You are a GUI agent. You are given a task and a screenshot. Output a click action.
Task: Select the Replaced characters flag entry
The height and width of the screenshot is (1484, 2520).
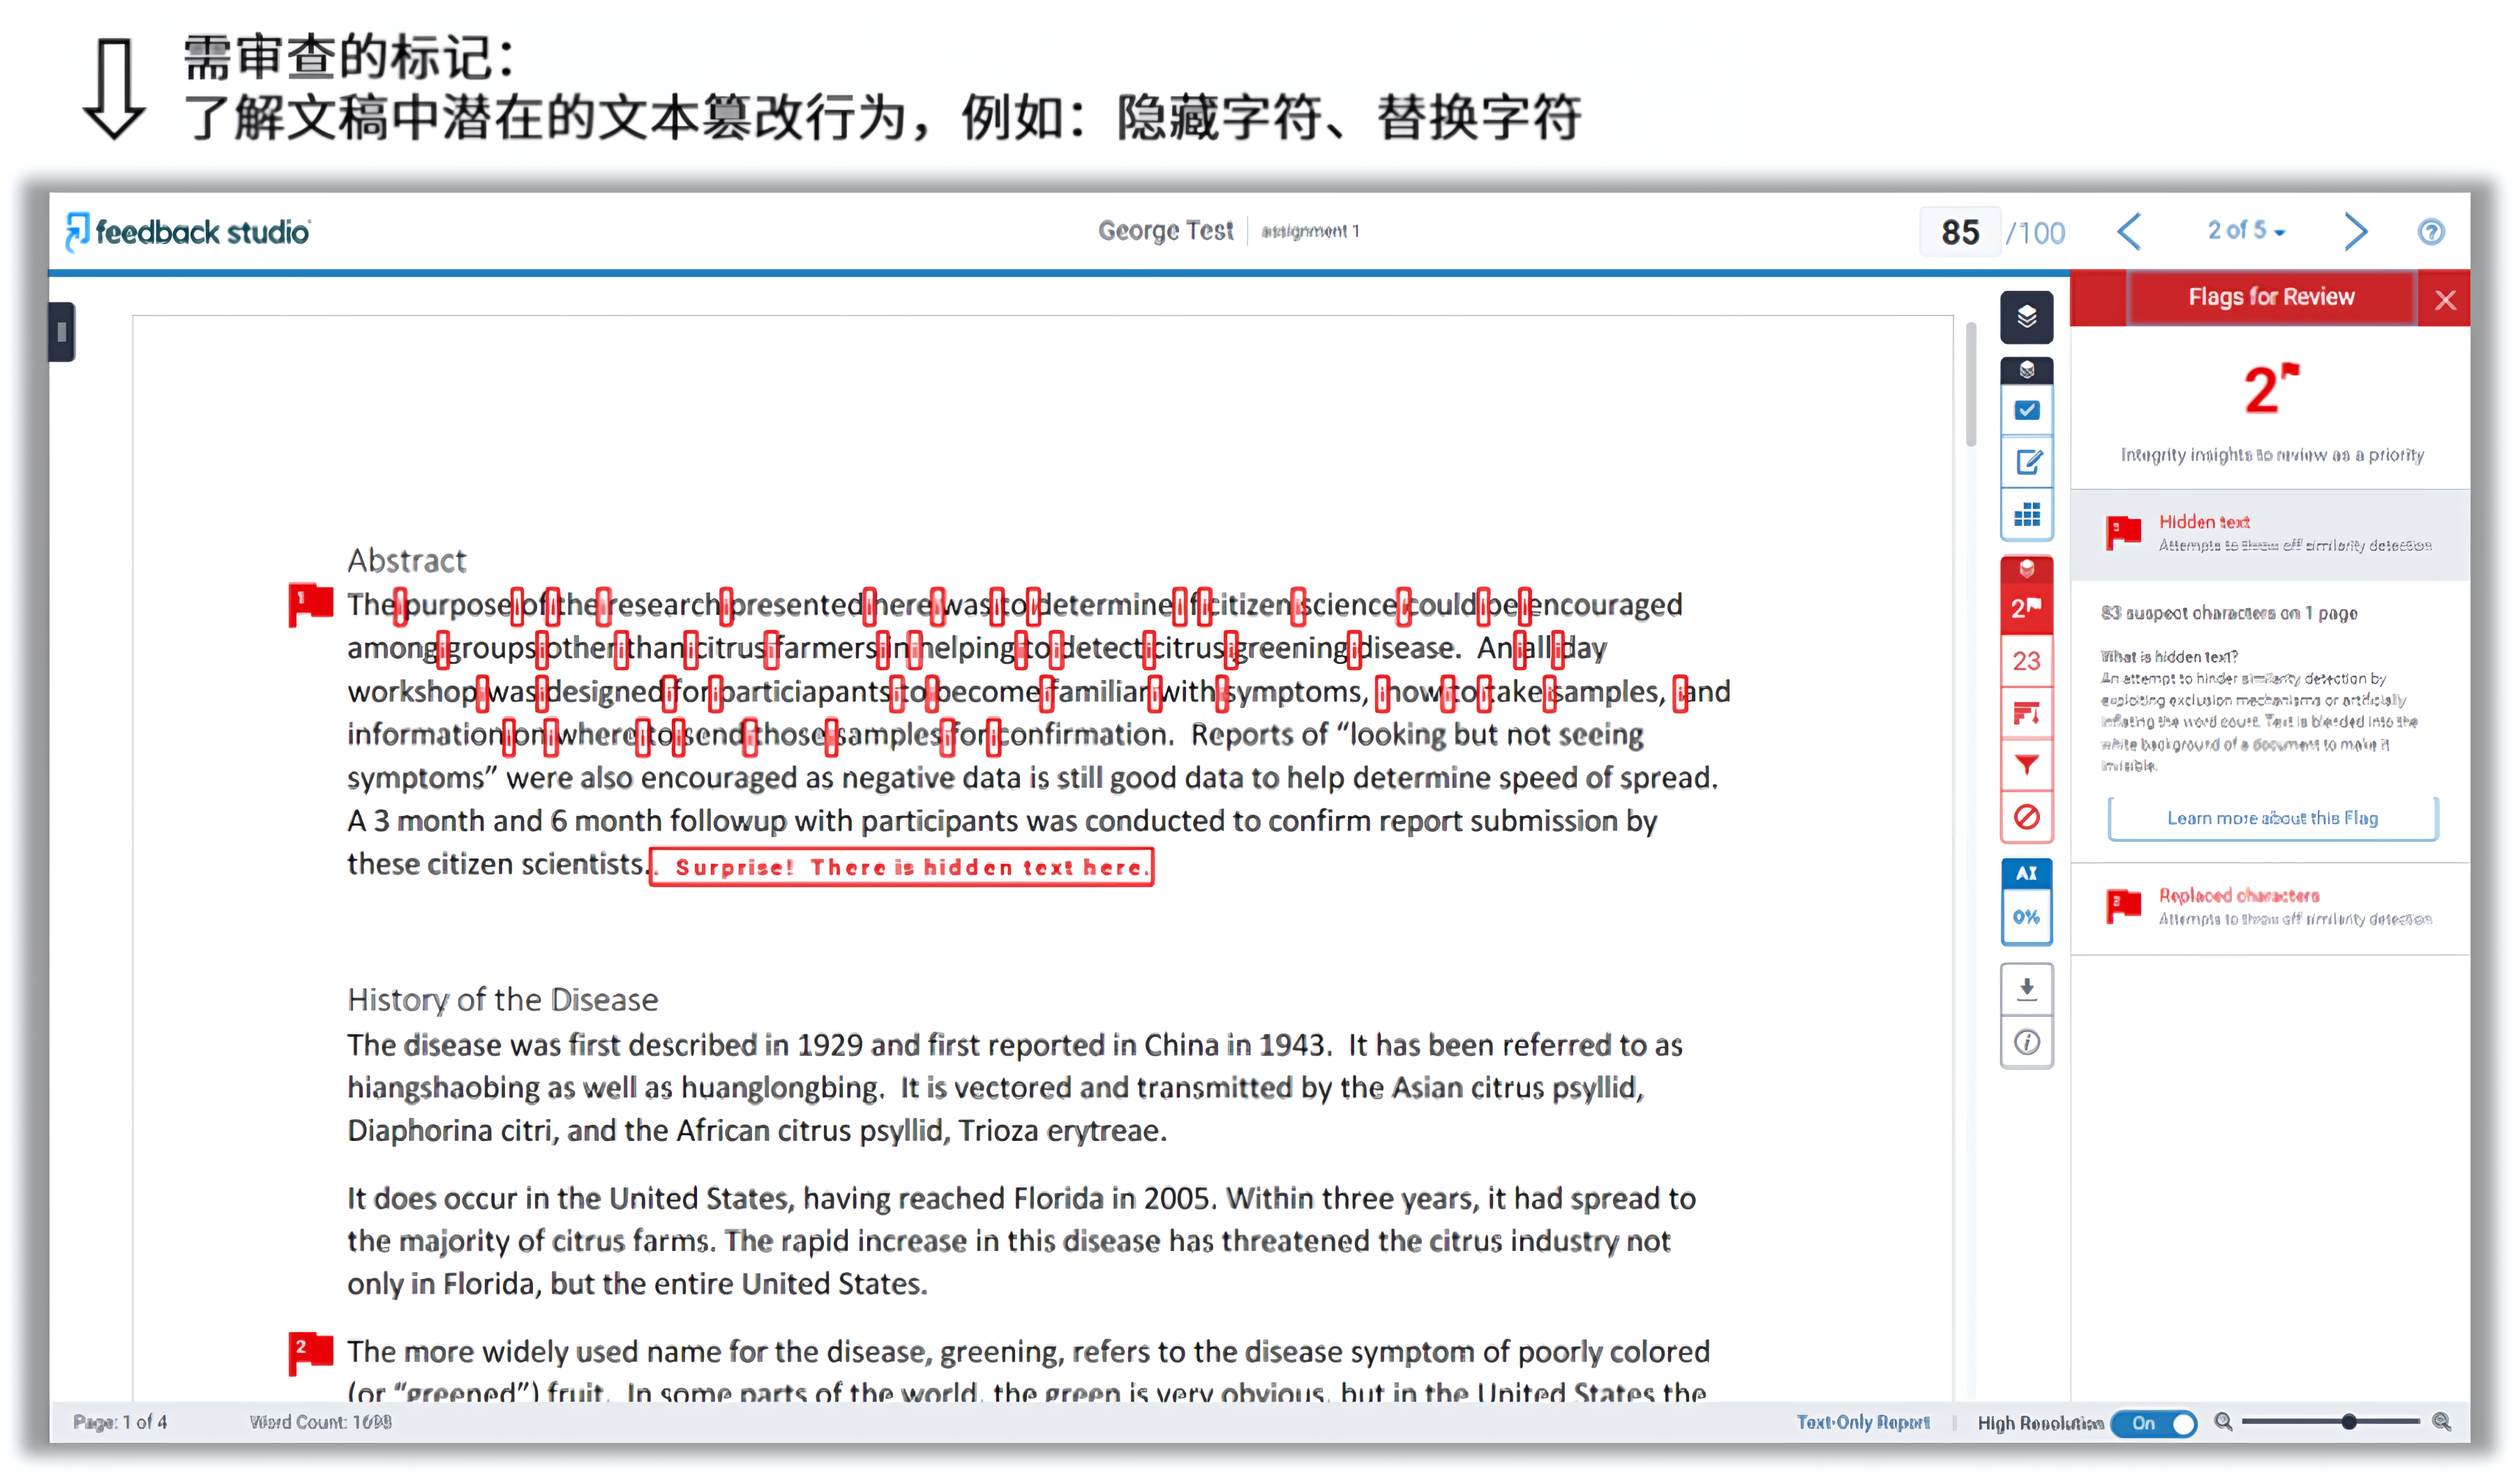[x=2269, y=908]
